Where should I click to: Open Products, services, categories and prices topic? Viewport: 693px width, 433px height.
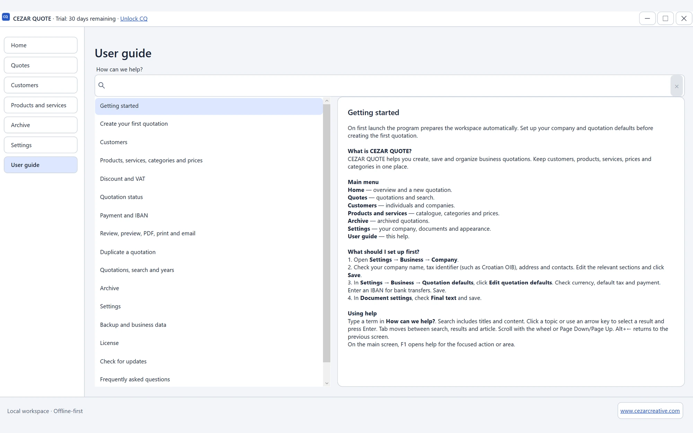point(209,160)
